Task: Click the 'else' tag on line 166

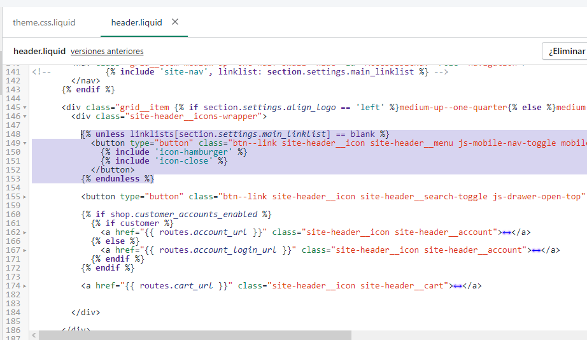Action: [115, 241]
